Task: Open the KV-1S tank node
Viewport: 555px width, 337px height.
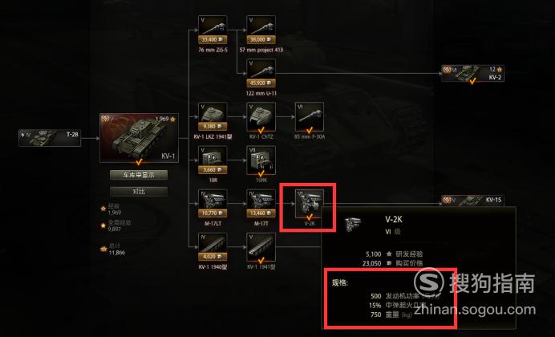Action: [472, 201]
